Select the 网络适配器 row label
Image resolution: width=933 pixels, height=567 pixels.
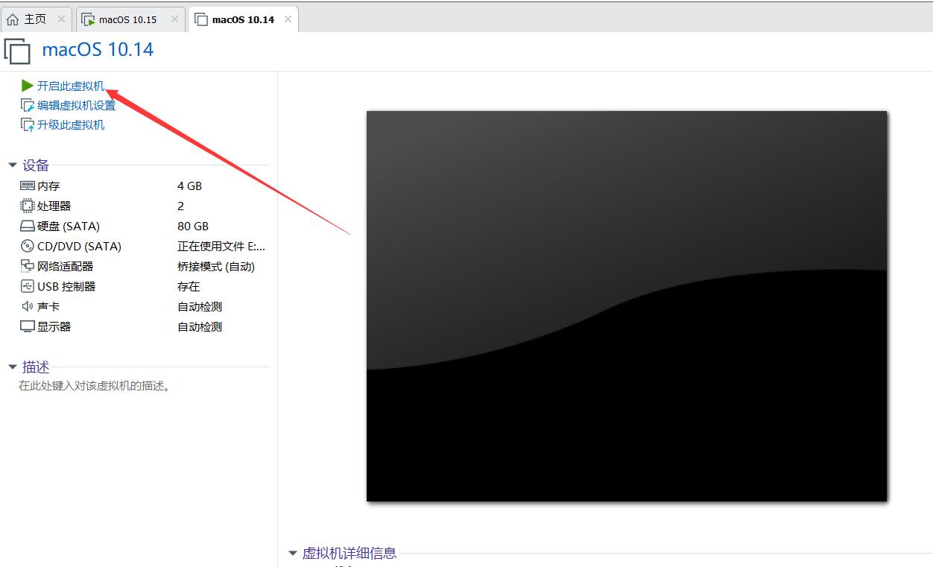[x=66, y=266]
